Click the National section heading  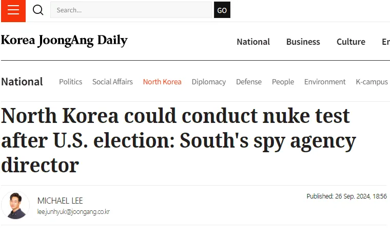(22, 82)
